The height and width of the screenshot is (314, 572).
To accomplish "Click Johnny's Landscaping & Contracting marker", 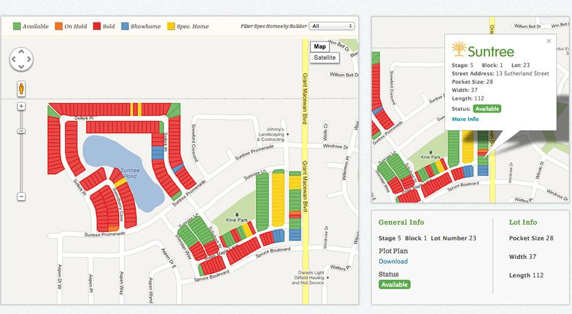I will (288, 134).
